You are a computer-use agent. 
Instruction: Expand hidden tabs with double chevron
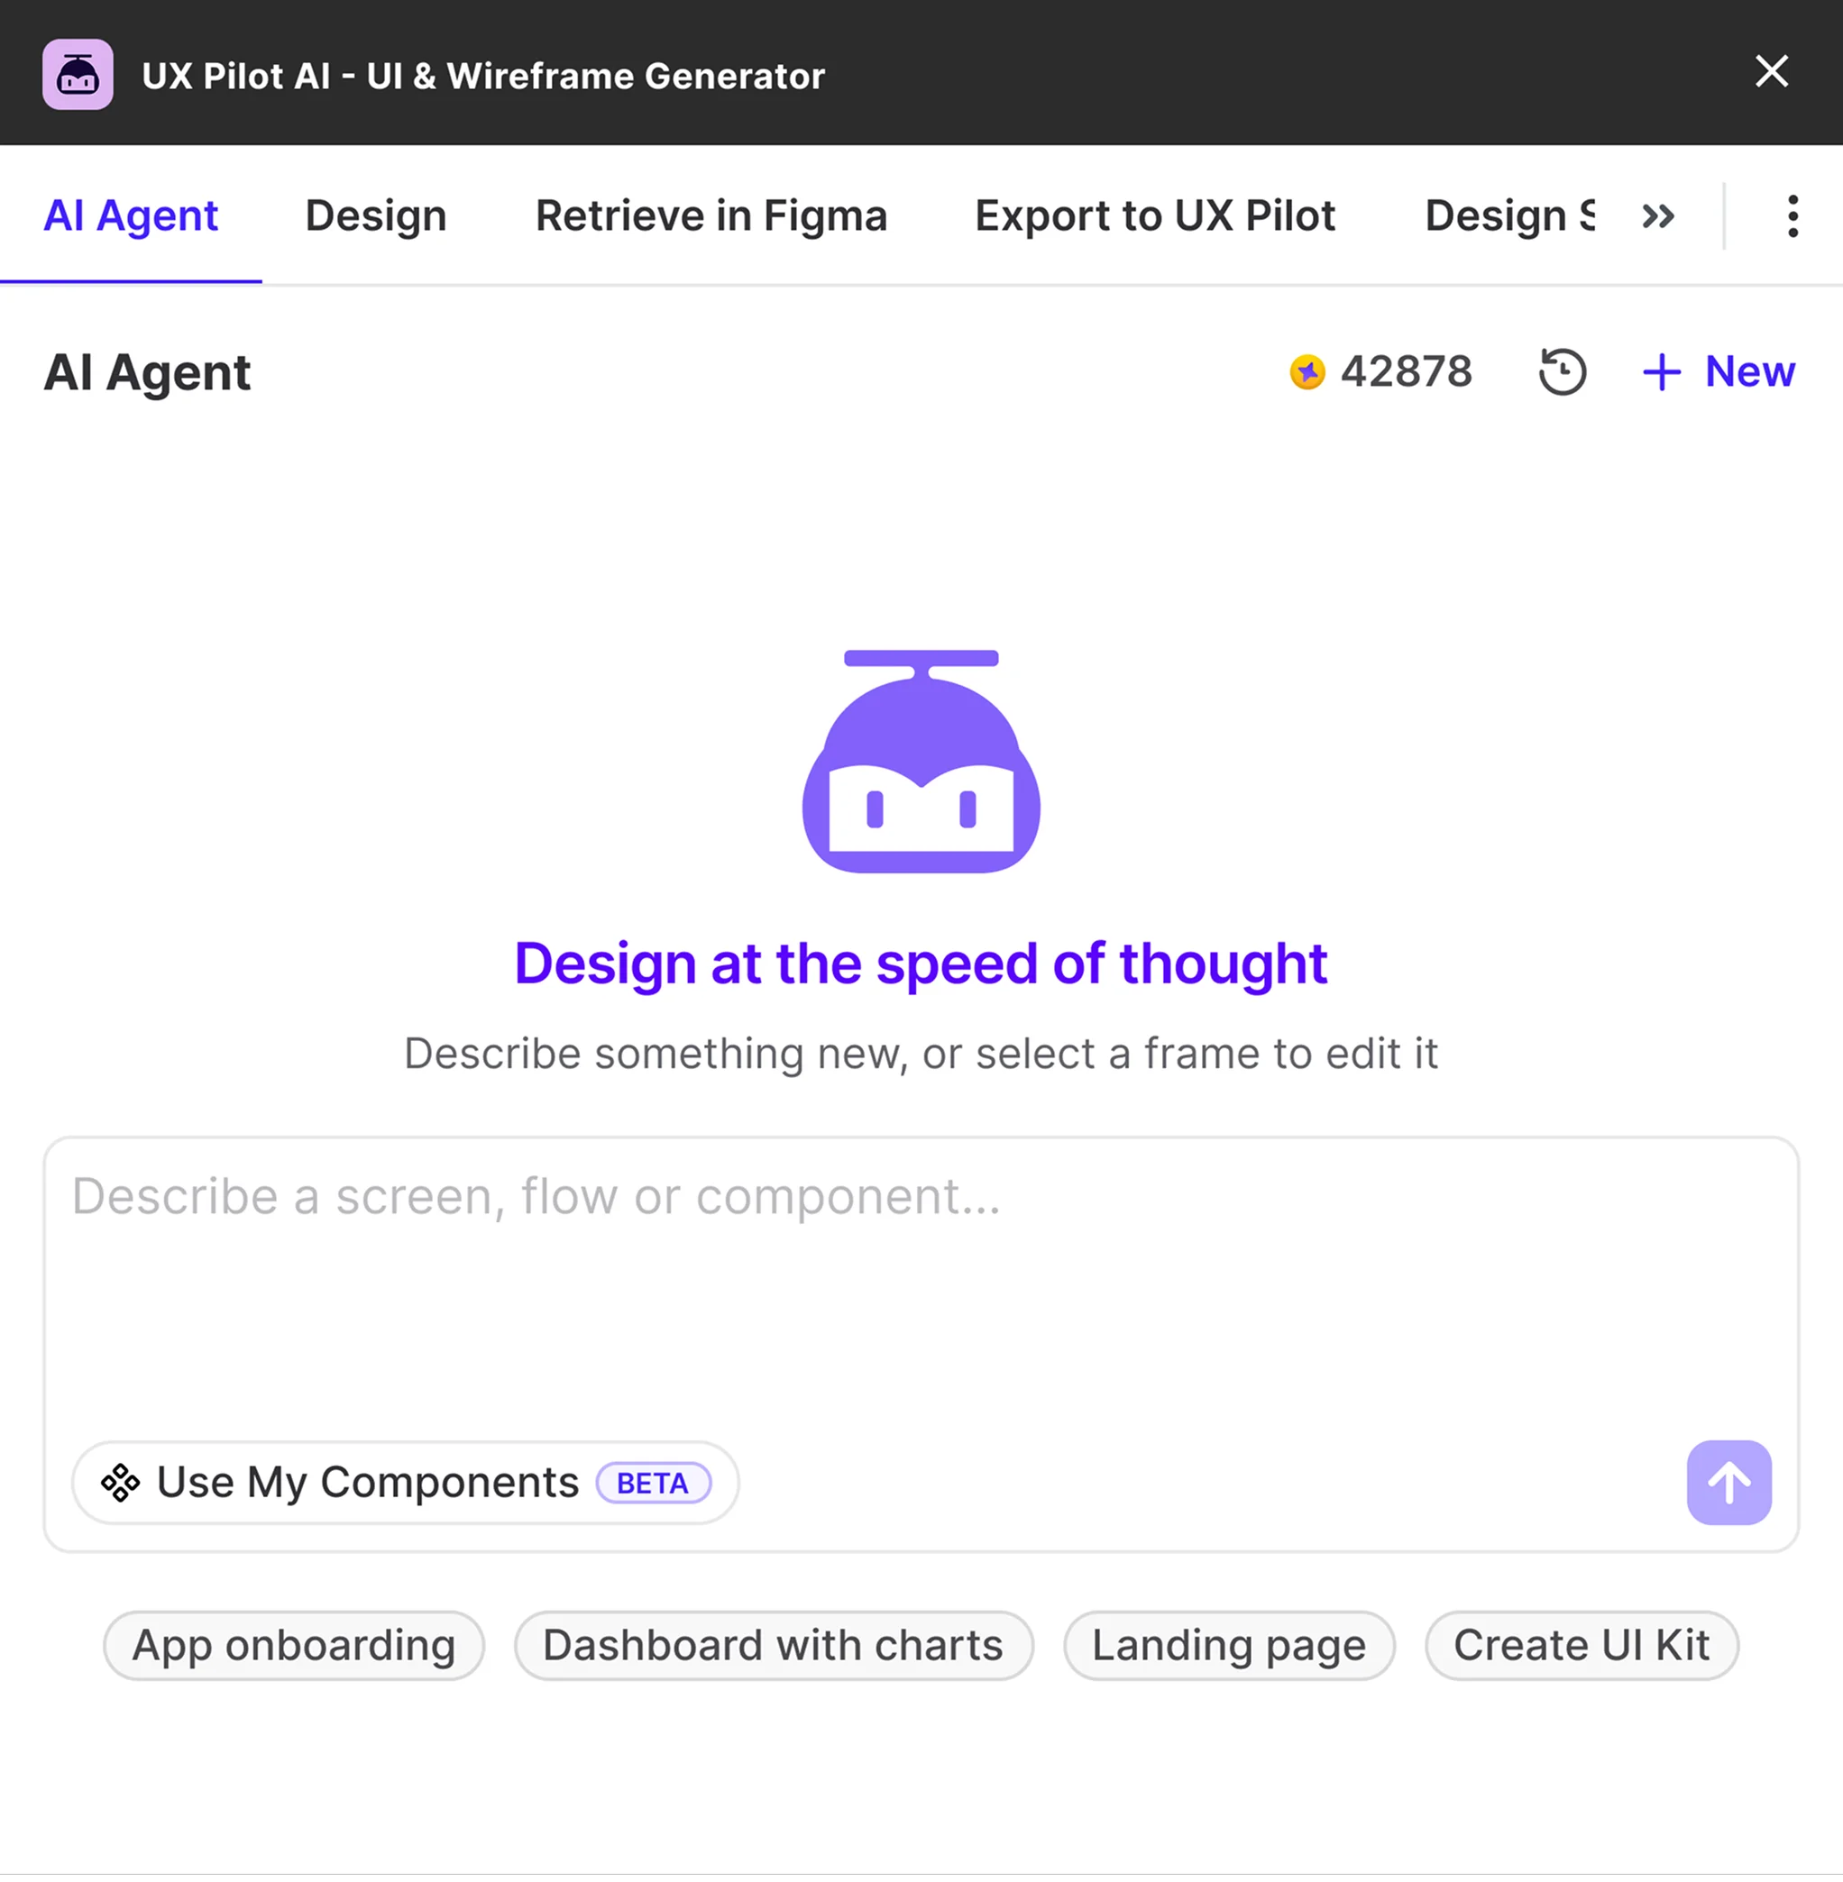click(x=1658, y=216)
